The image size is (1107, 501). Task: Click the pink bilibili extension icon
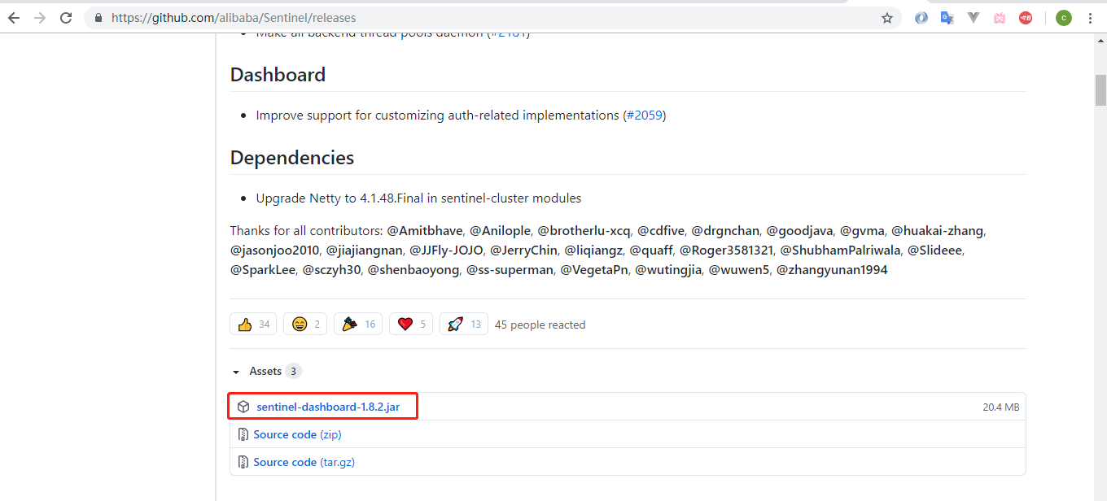click(999, 18)
